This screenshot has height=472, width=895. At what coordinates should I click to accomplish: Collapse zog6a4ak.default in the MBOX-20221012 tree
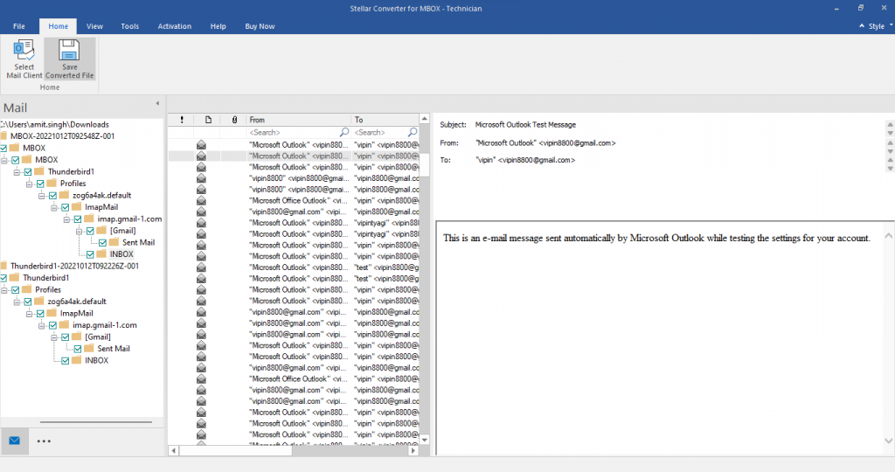pos(42,196)
